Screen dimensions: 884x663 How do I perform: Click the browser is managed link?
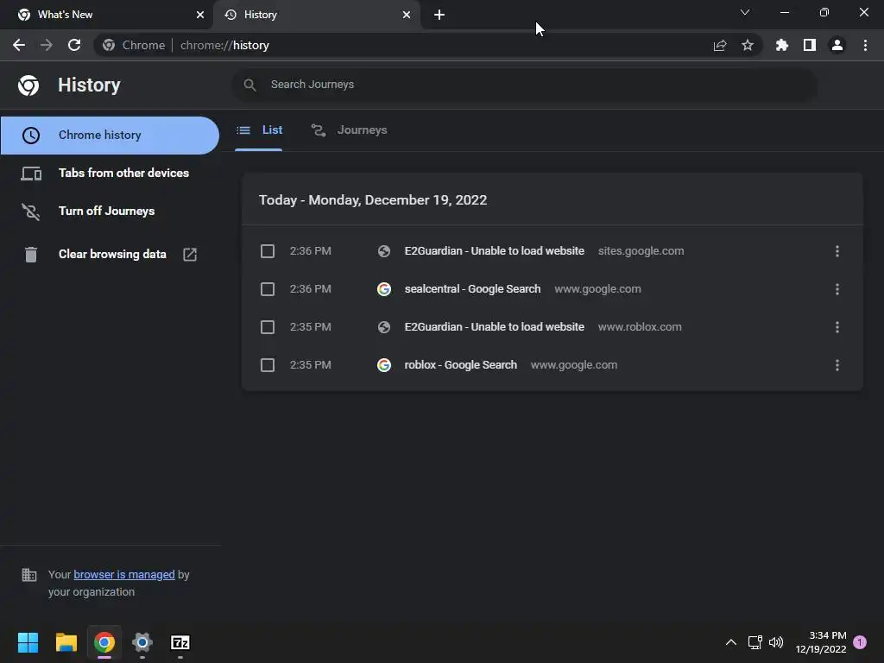point(124,574)
